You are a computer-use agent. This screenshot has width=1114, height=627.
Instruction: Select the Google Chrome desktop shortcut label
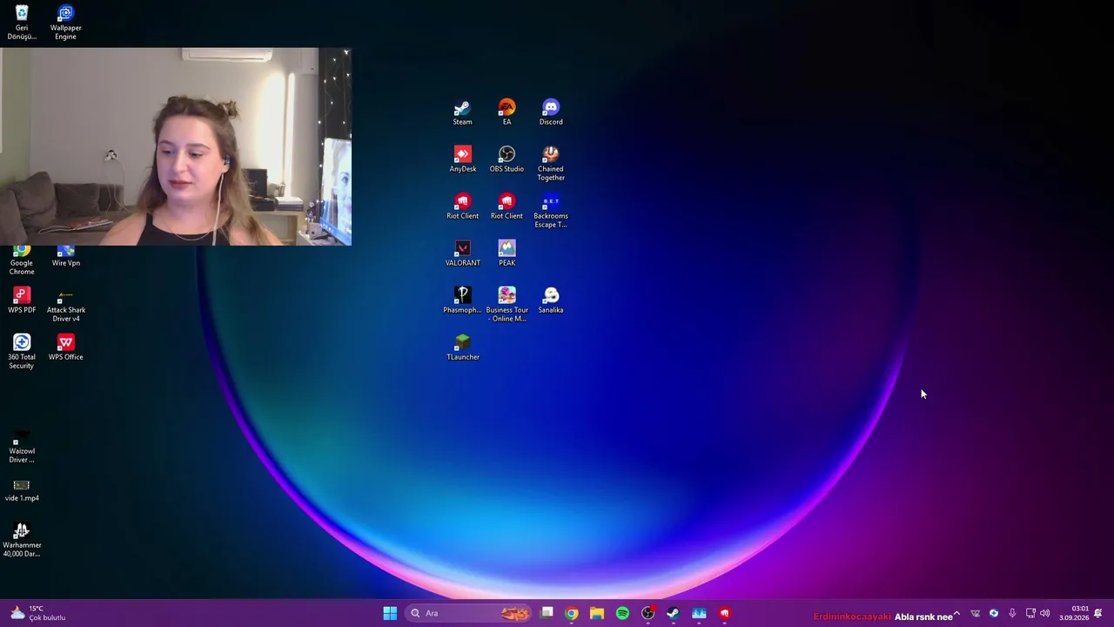[x=22, y=267]
